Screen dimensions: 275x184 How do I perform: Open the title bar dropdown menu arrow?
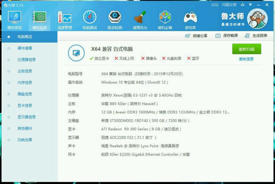251,5
